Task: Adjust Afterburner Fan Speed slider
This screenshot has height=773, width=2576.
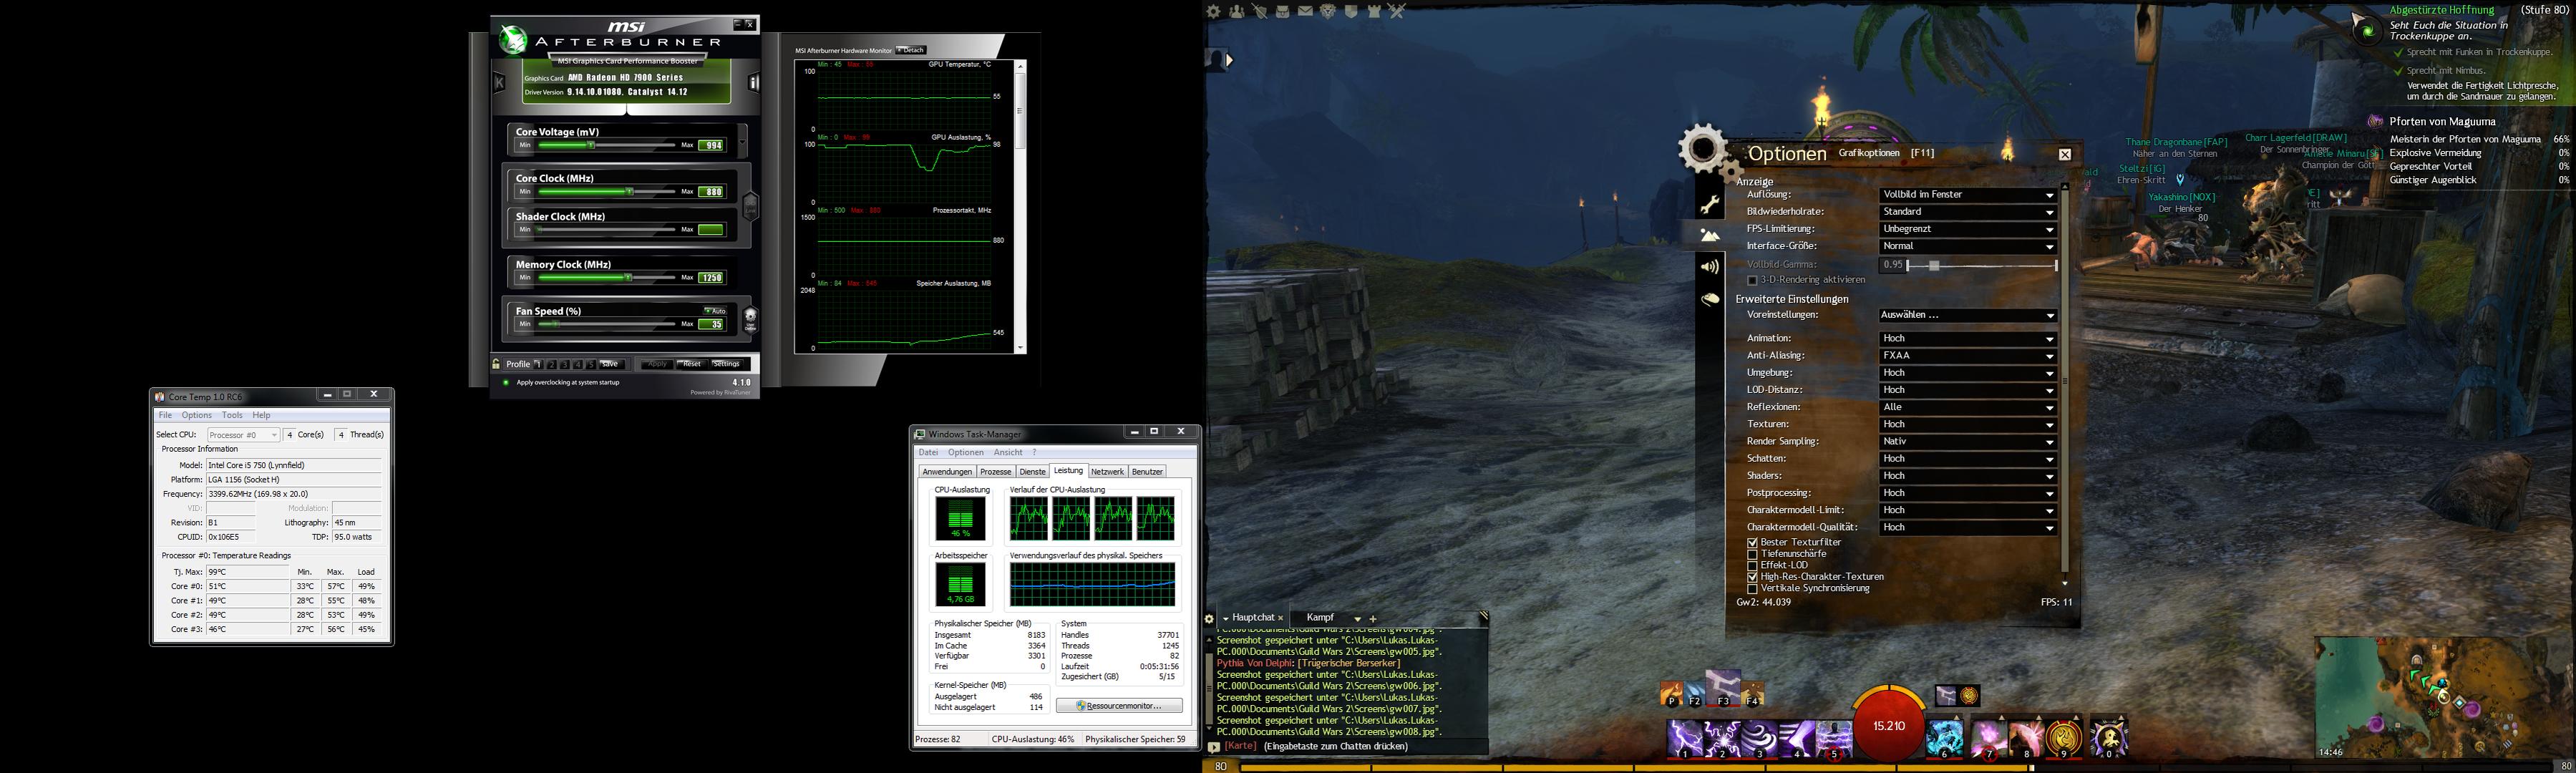Action: [606, 324]
